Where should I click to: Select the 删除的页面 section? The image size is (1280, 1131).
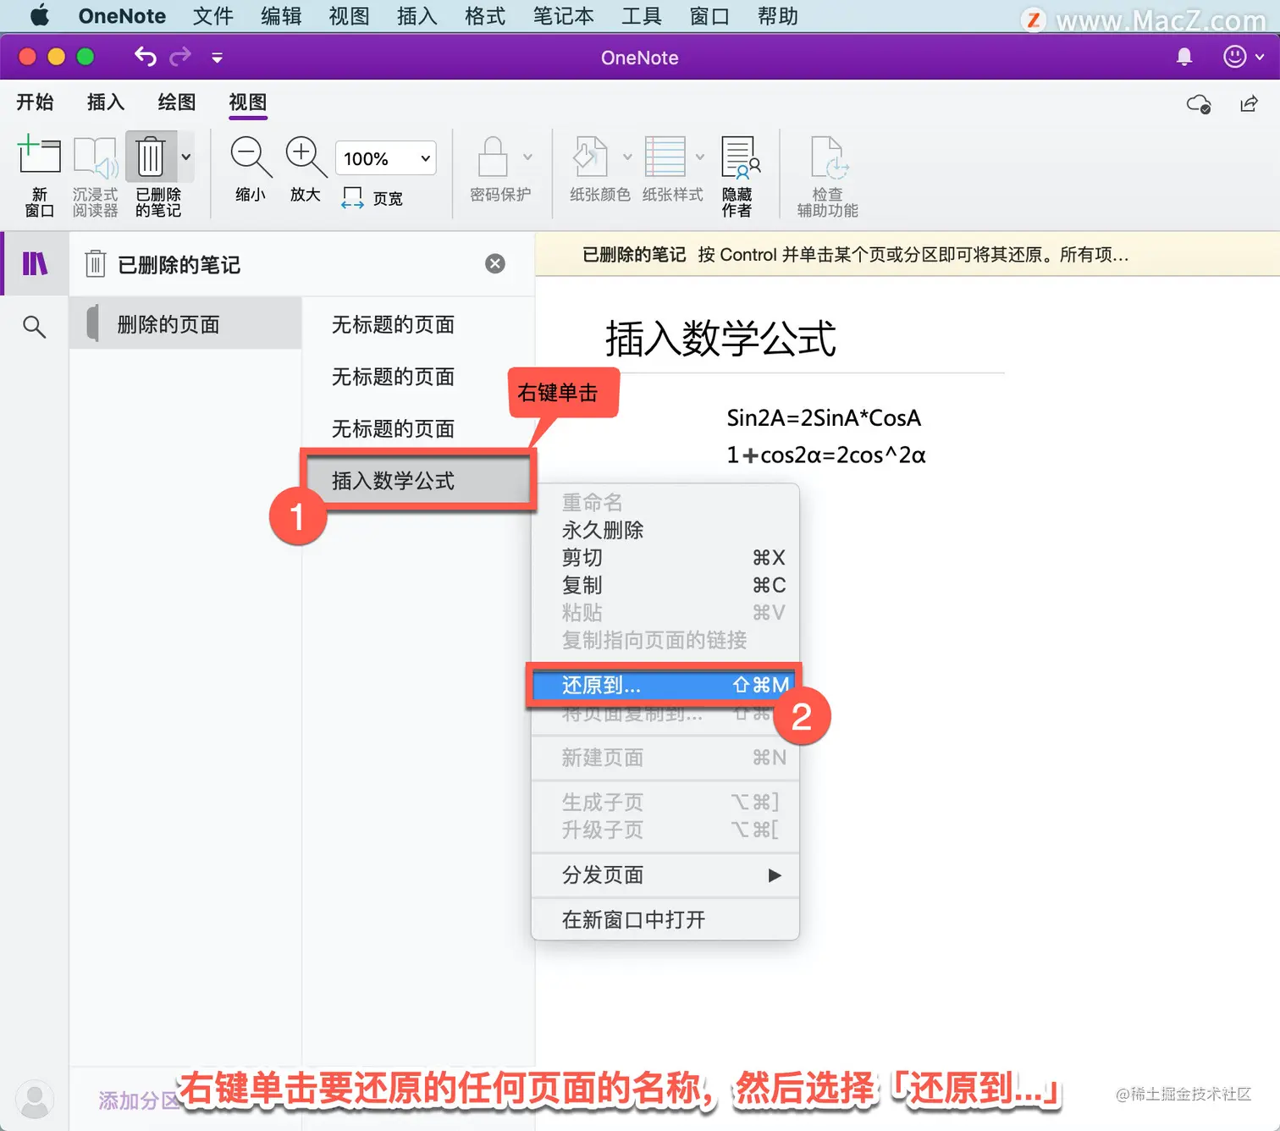(x=185, y=323)
